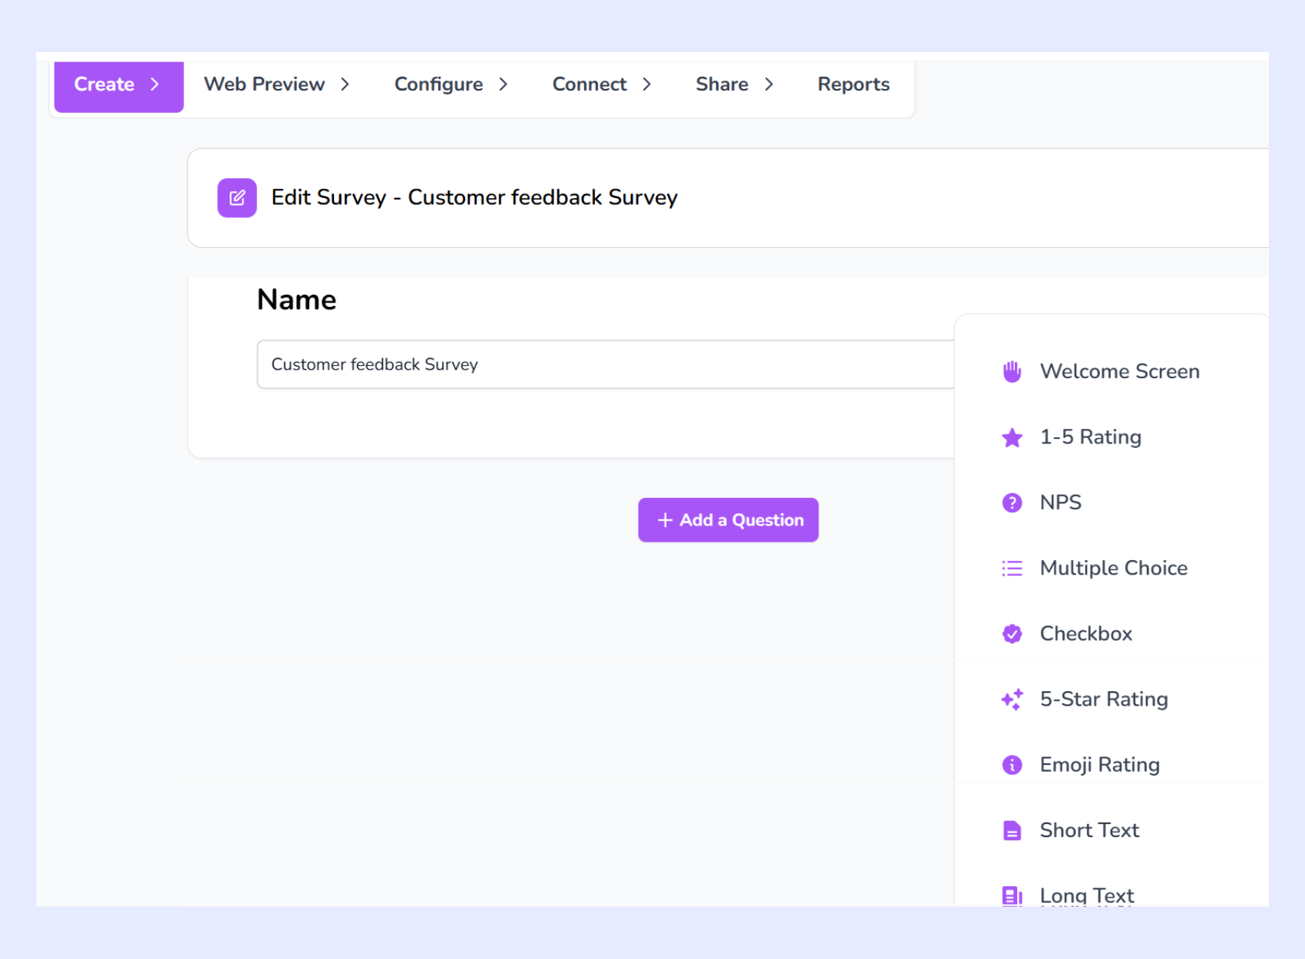Open the Web Preview page
This screenshot has height=959, width=1305.
point(263,84)
